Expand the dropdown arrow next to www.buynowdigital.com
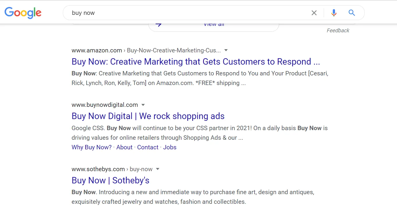Screen dimensions: 397x209 pos(143,105)
